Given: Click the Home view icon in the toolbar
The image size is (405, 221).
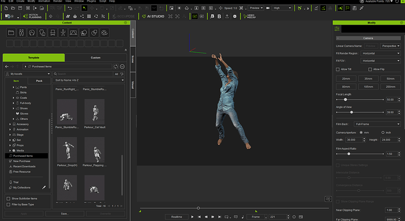Looking at the screenshot, I should (x=187, y=8).
